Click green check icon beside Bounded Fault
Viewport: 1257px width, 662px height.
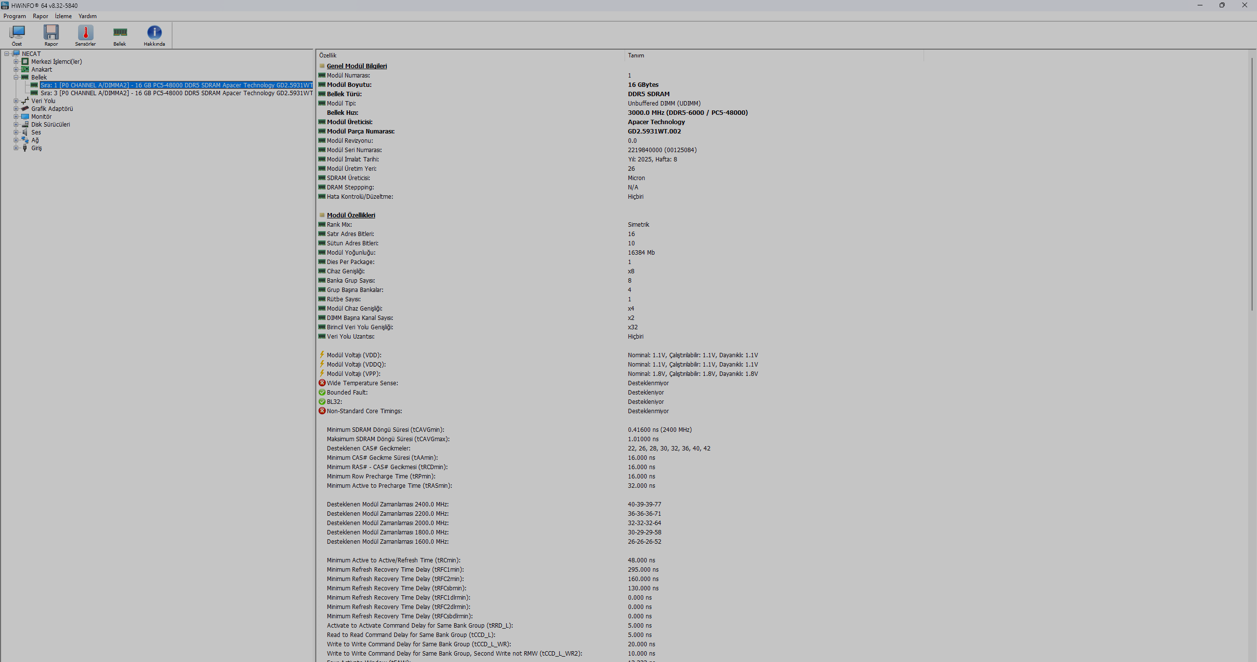pyautogui.click(x=322, y=392)
